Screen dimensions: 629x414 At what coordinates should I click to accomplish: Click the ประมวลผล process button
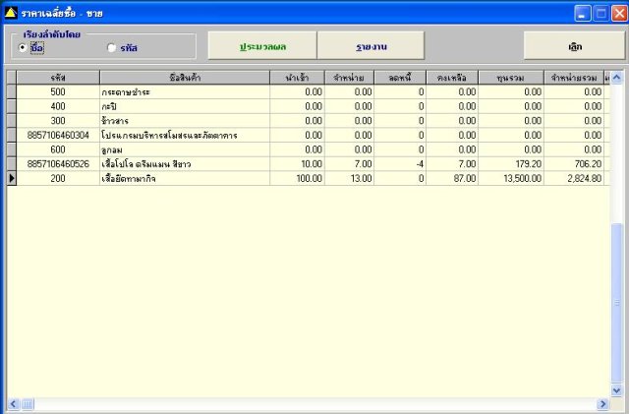[262, 46]
